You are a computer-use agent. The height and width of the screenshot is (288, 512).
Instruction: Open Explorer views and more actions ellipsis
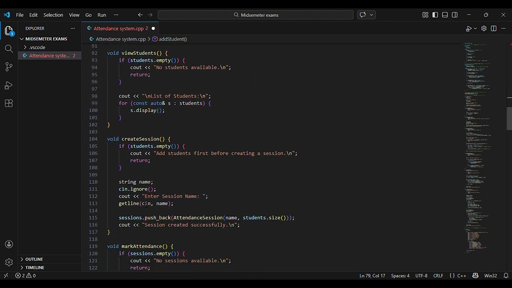pyautogui.click(x=72, y=28)
